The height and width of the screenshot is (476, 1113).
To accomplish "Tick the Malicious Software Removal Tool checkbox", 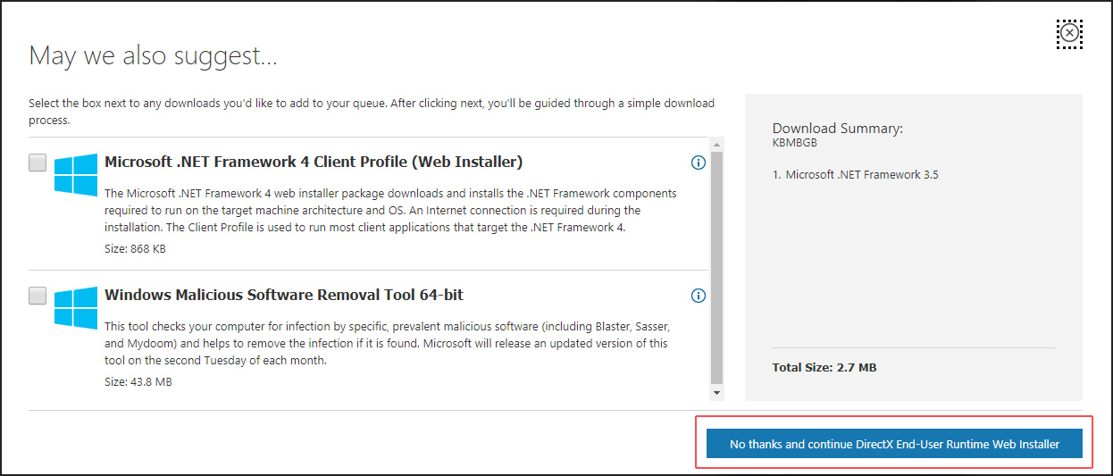I will 38,296.
